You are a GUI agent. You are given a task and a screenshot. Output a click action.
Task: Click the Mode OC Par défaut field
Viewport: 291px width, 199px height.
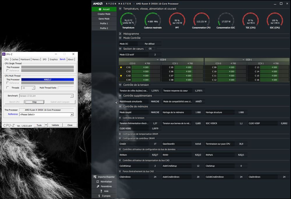click(x=150, y=44)
